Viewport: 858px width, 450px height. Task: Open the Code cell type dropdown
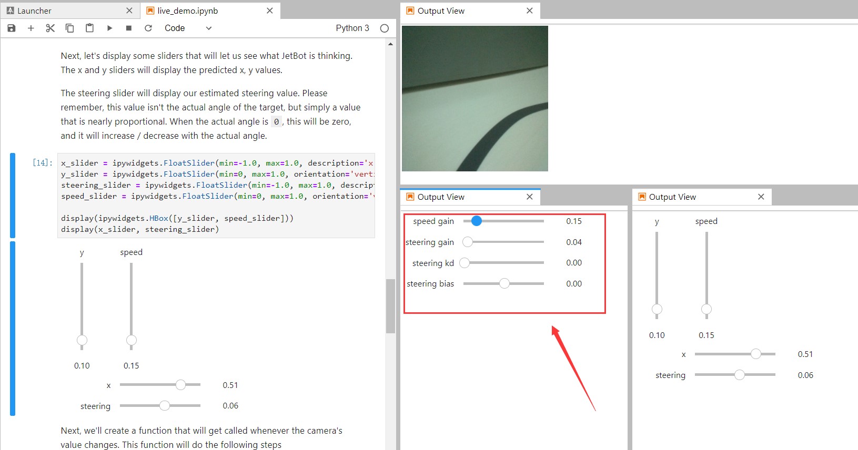pyautogui.click(x=188, y=28)
